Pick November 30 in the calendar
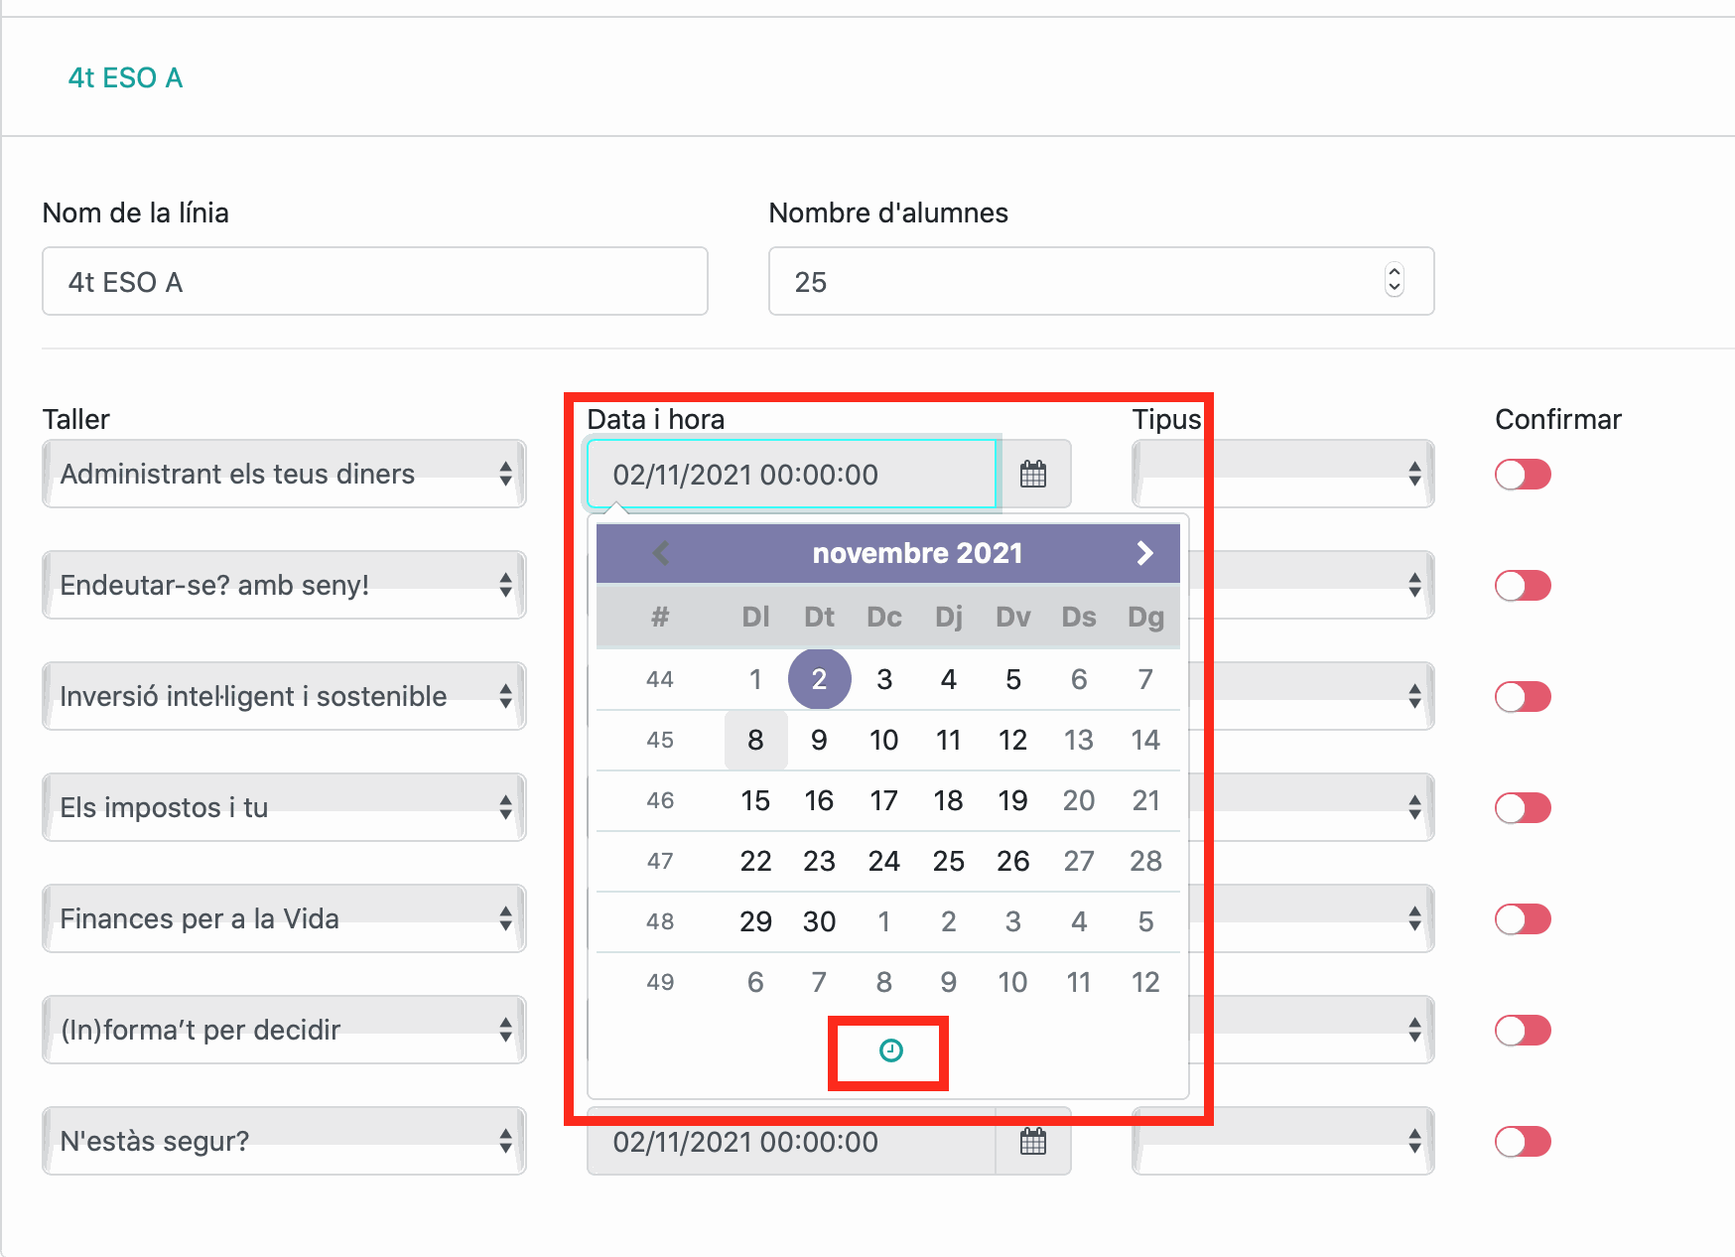Image resolution: width=1735 pixels, height=1257 pixels. pyautogui.click(x=819, y=921)
